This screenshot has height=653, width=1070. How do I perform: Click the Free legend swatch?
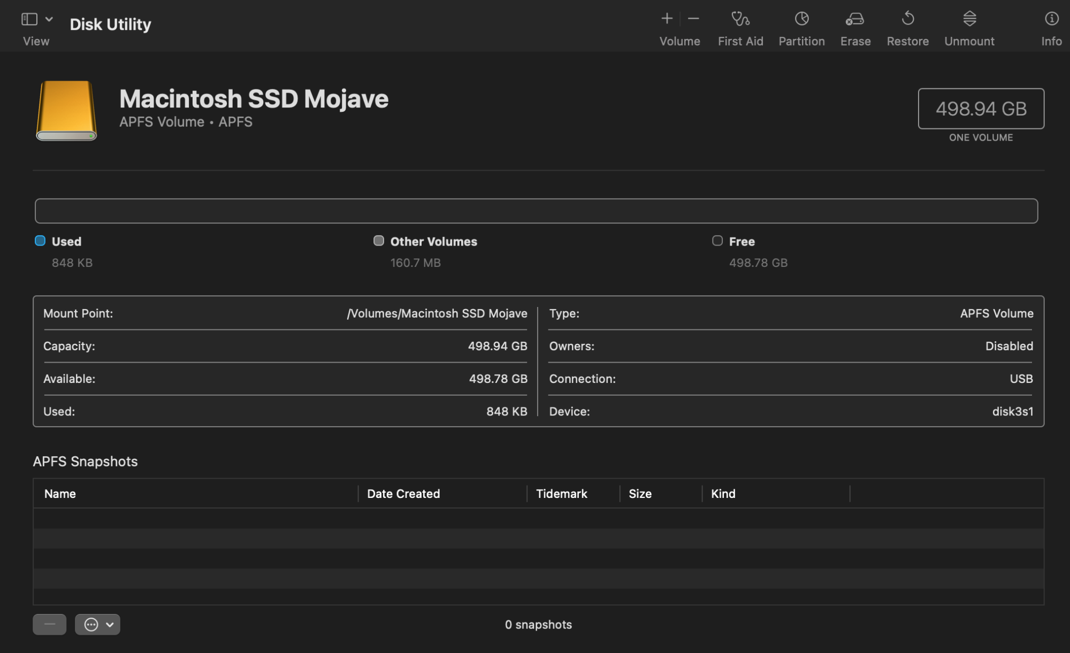tap(717, 241)
